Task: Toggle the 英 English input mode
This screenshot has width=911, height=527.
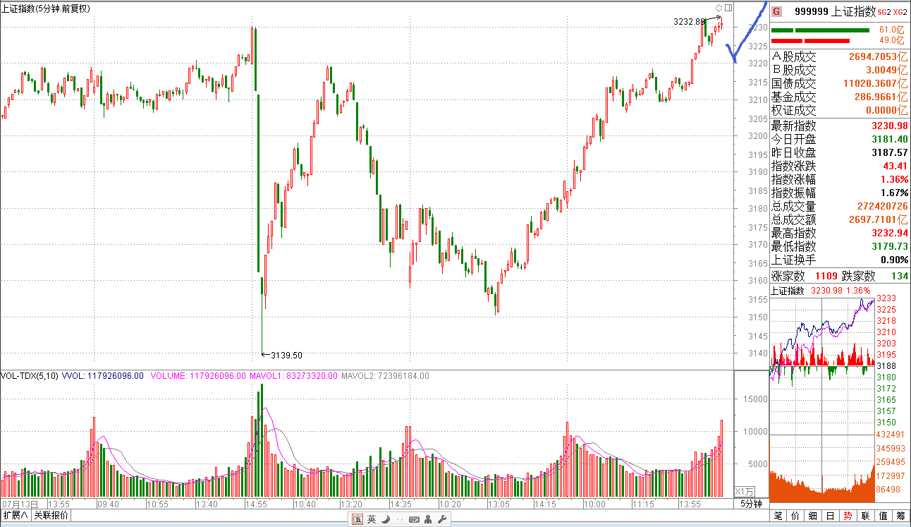Action: (372, 520)
